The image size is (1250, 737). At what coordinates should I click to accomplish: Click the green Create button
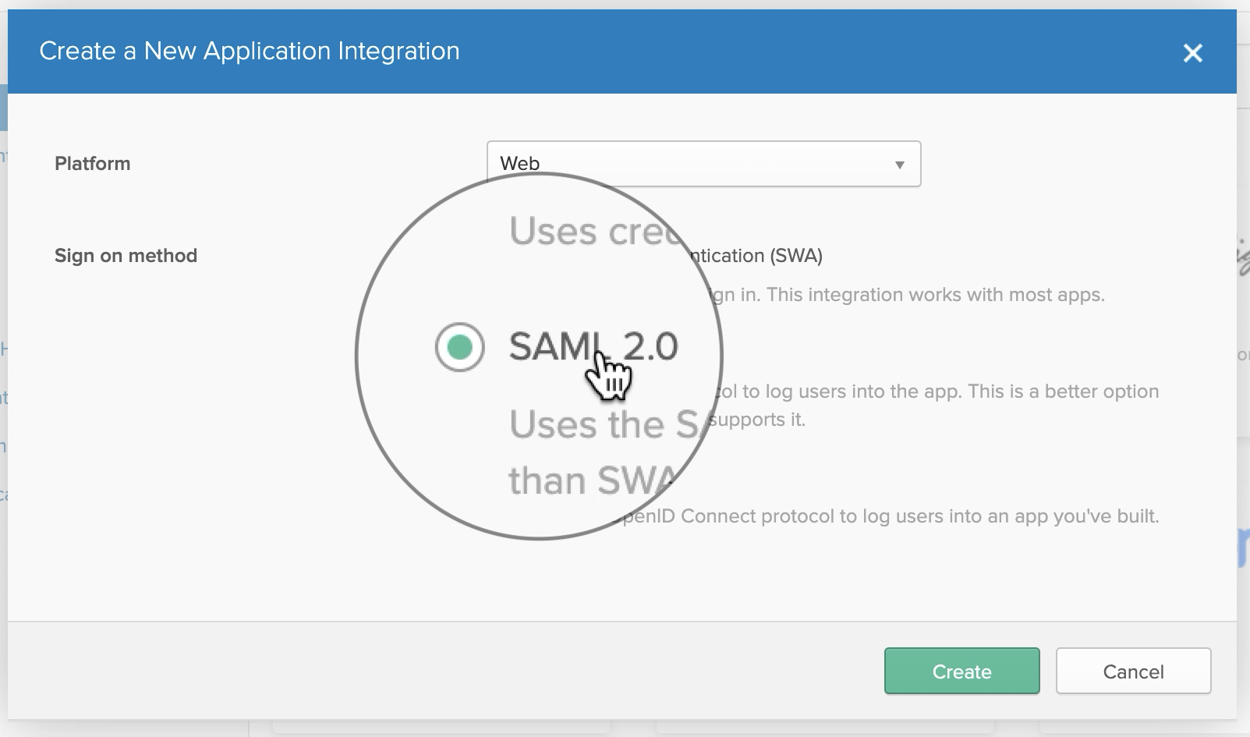[x=961, y=671]
